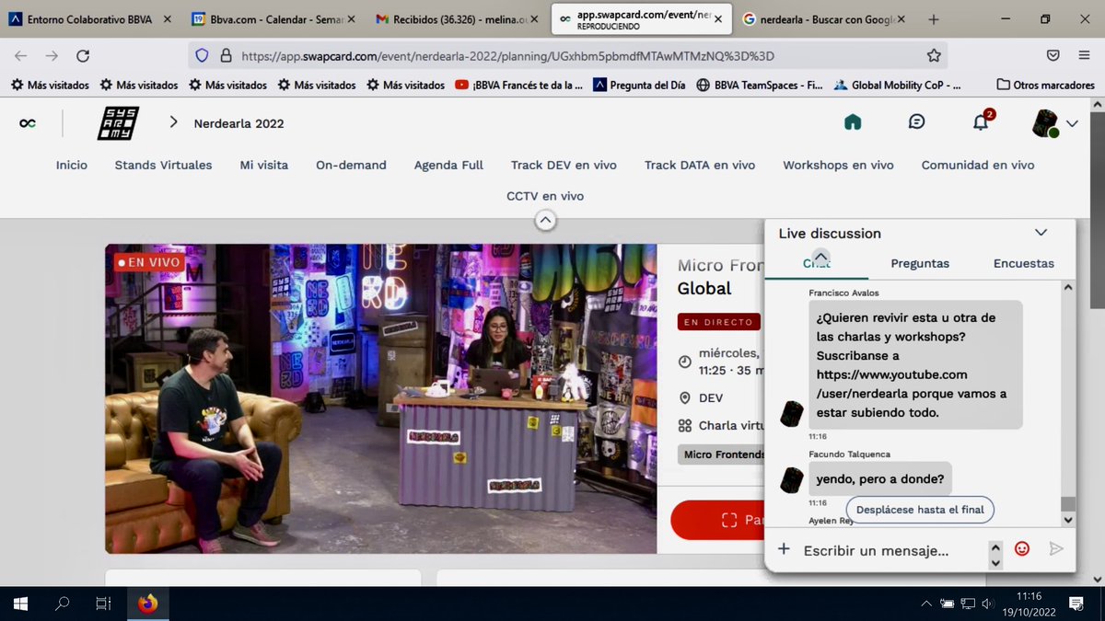Switch to nerdearla Google search tab
Image resolution: width=1105 pixels, height=621 pixels.
pyautogui.click(x=824, y=18)
